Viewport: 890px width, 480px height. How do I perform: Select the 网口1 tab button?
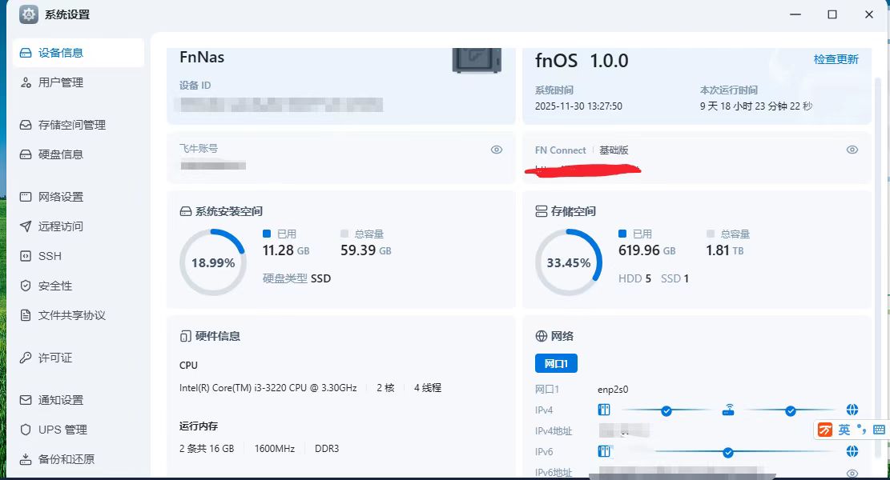pos(556,363)
